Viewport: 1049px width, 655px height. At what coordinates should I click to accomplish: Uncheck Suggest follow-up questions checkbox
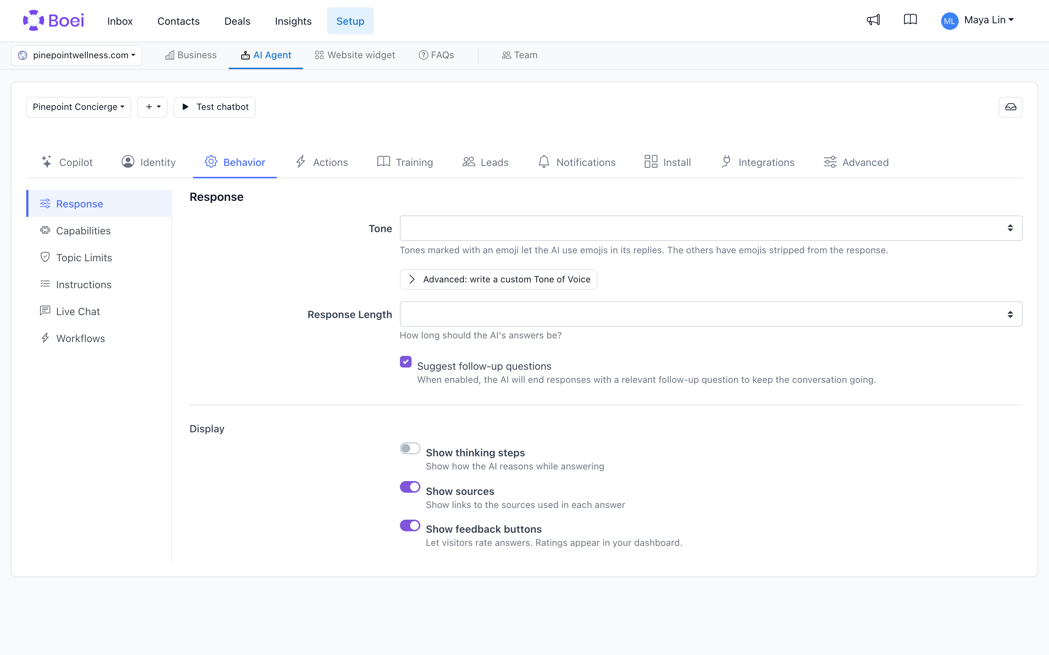(405, 361)
